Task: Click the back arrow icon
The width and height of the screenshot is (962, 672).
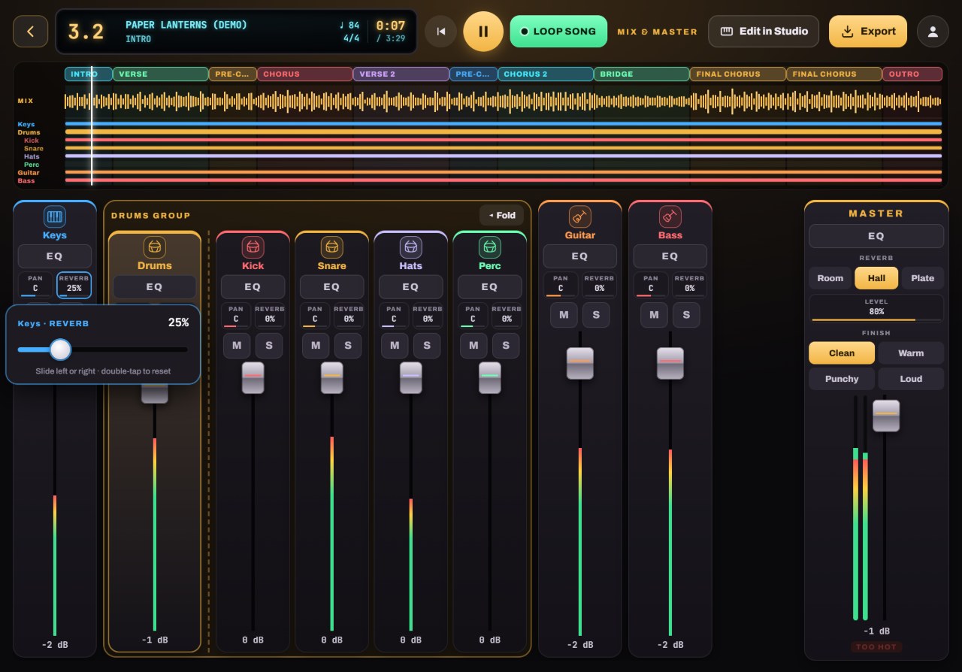Action: pos(31,32)
